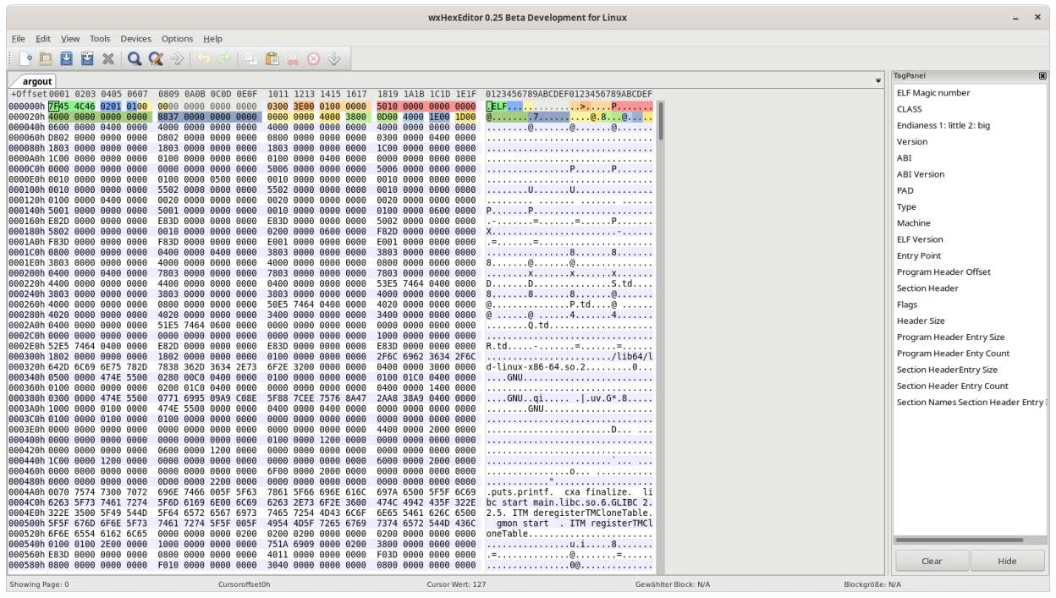Click the red circle delete icon
The image size is (1056, 598).
tap(313, 58)
